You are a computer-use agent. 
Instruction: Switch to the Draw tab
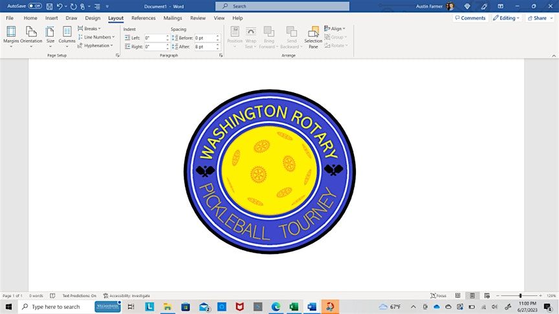(71, 18)
